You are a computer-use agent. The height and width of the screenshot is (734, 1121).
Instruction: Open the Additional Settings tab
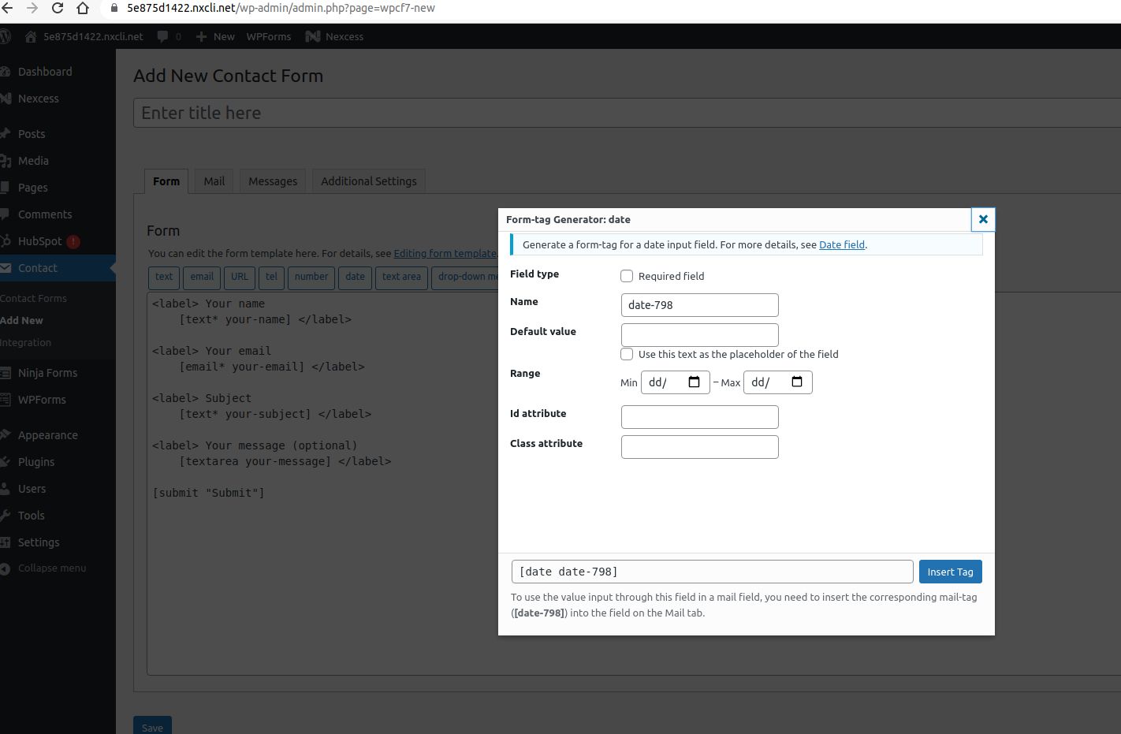click(369, 181)
